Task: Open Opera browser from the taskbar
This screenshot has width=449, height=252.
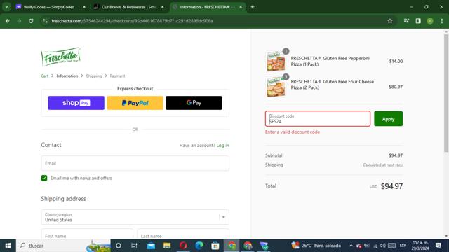Action: point(183,246)
